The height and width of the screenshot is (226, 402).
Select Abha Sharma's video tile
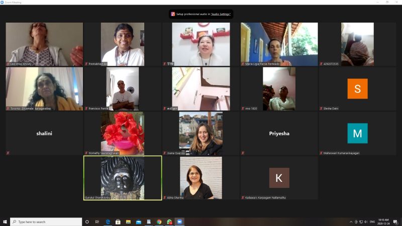(200, 178)
